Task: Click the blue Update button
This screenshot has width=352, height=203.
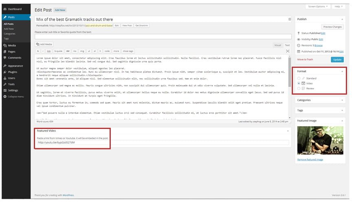Action: 337,60
